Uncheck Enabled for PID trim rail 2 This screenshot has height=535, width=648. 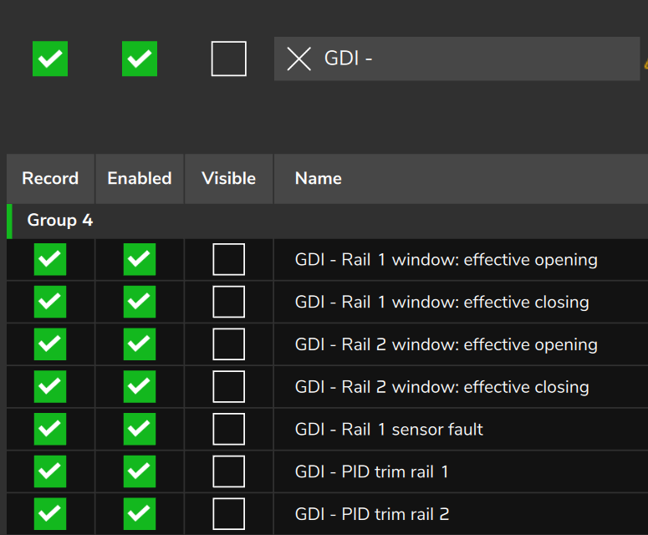[140, 514]
